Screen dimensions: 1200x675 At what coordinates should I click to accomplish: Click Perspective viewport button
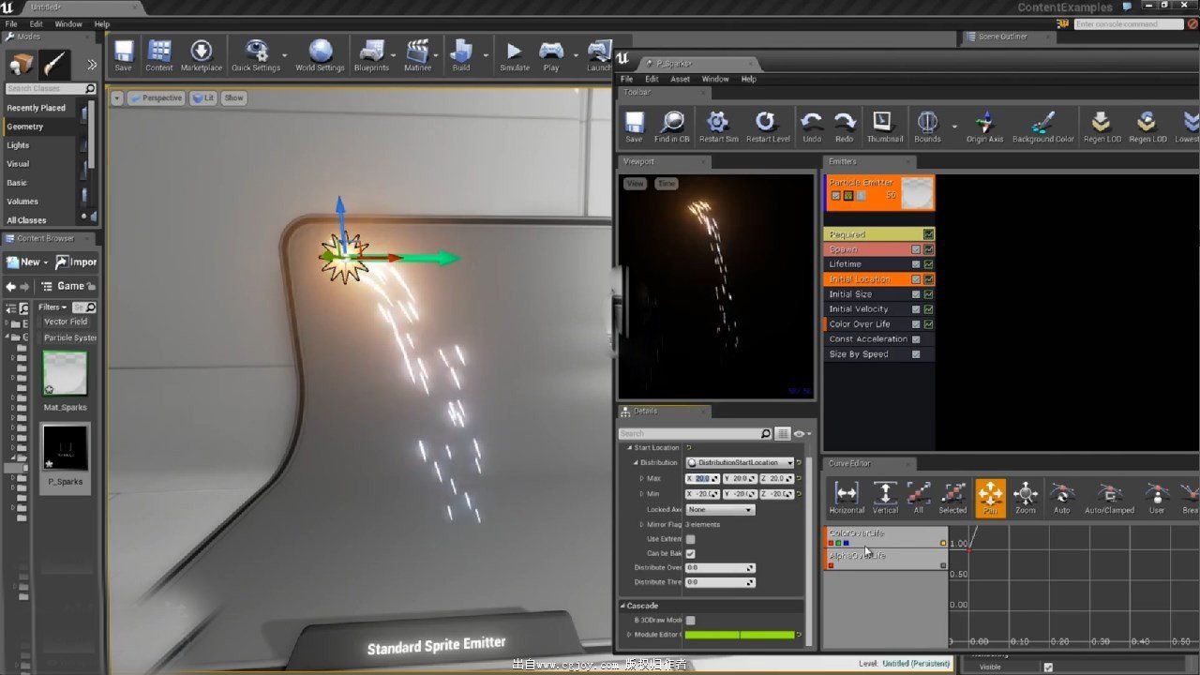coord(156,97)
